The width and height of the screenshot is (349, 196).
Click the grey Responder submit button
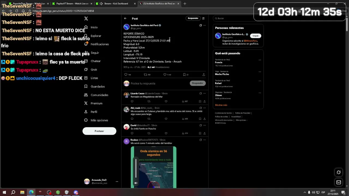coord(197,83)
